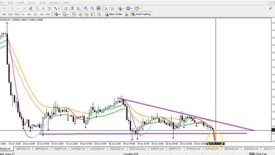Tile chart windows with grid icon
275x155 pixels.
pos(98,8)
